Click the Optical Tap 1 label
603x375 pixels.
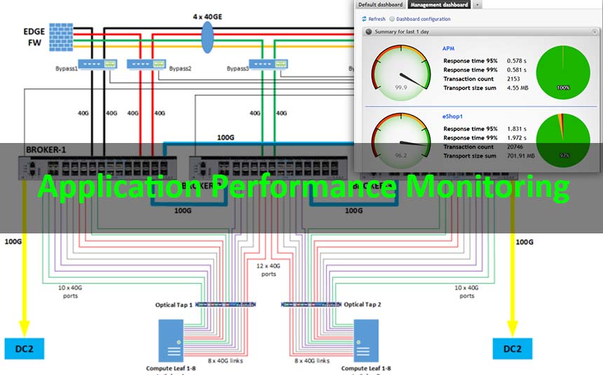point(174,305)
